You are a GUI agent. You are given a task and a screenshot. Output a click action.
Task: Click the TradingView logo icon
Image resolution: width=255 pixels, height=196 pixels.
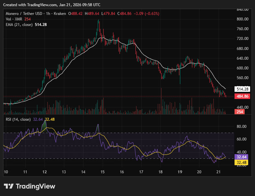tap(8, 186)
